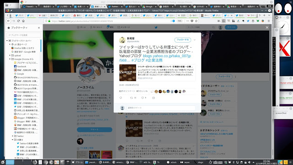Open the chevron menu in tweet popup
This screenshot has height=165, width=293.
tap(195, 40)
